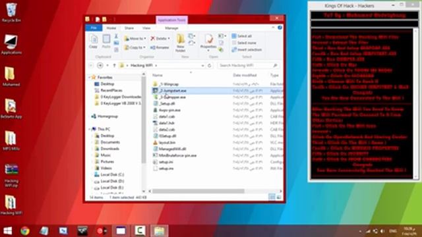Click horizontal scrollbar of file list
This screenshot has height=237, width=422.
coord(198,191)
